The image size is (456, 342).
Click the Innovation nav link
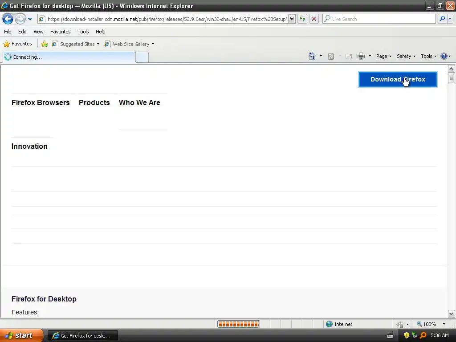(29, 146)
